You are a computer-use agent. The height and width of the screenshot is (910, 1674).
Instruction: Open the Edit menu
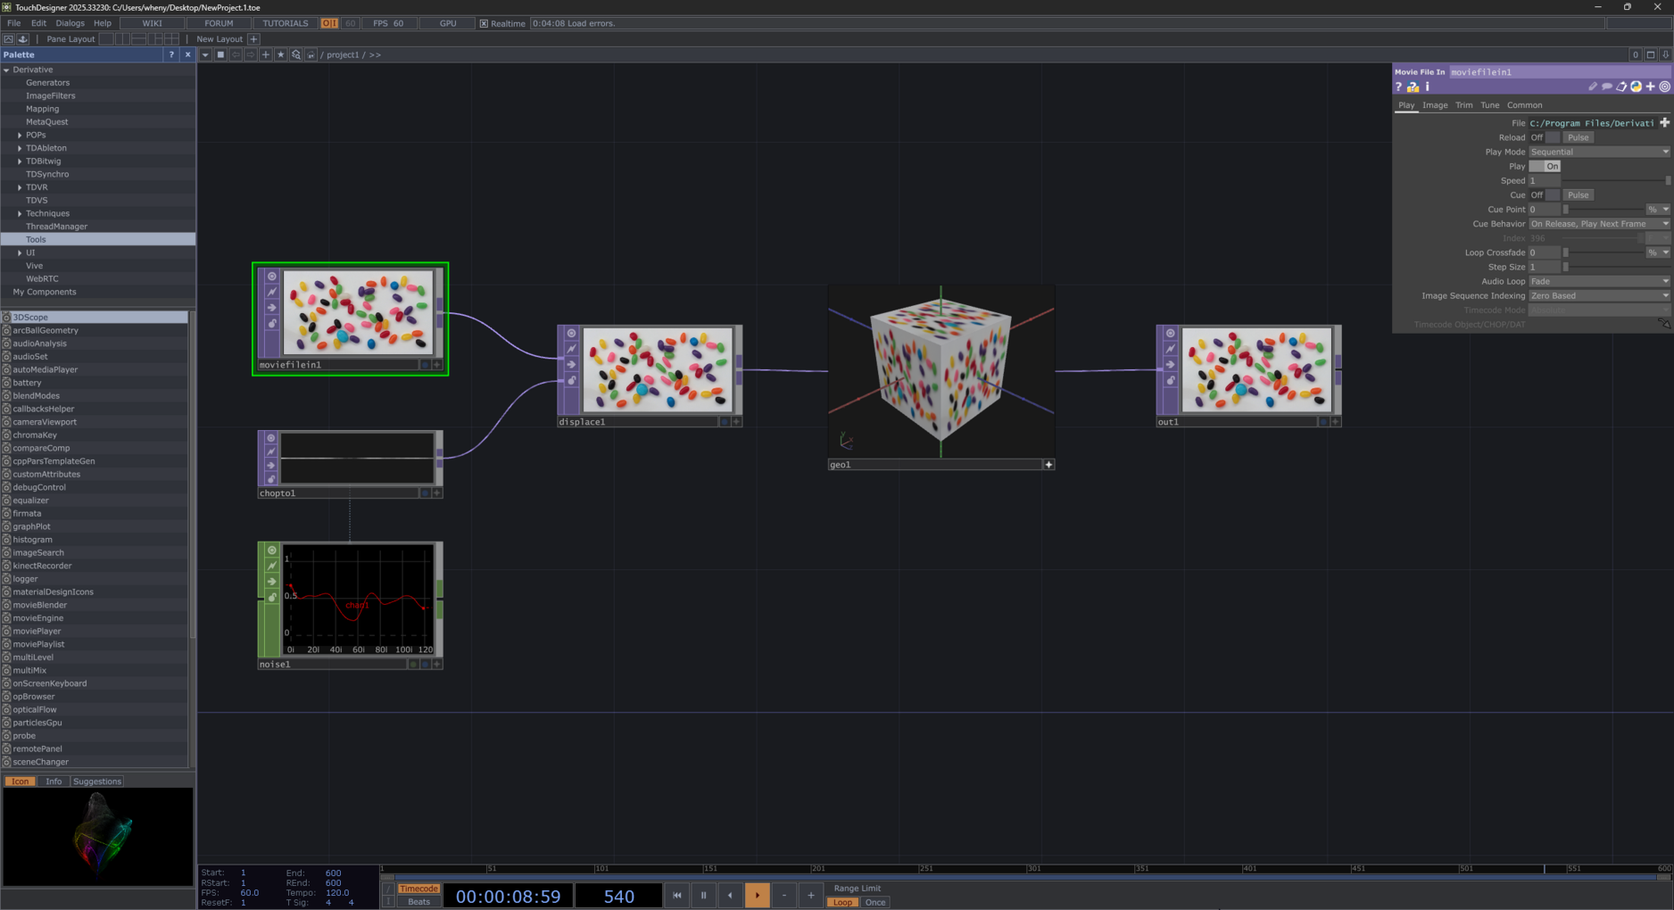(x=38, y=23)
